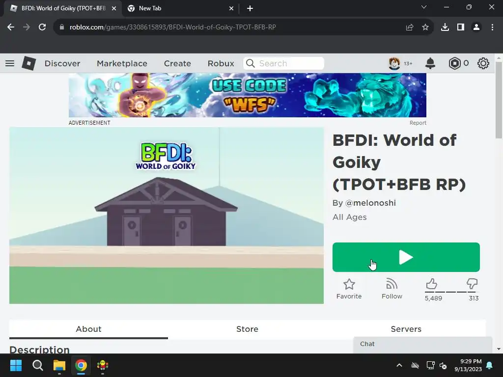The image size is (503, 377).
Task: Open the tab search dropdown chevron
Action: click(x=424, y=7)
